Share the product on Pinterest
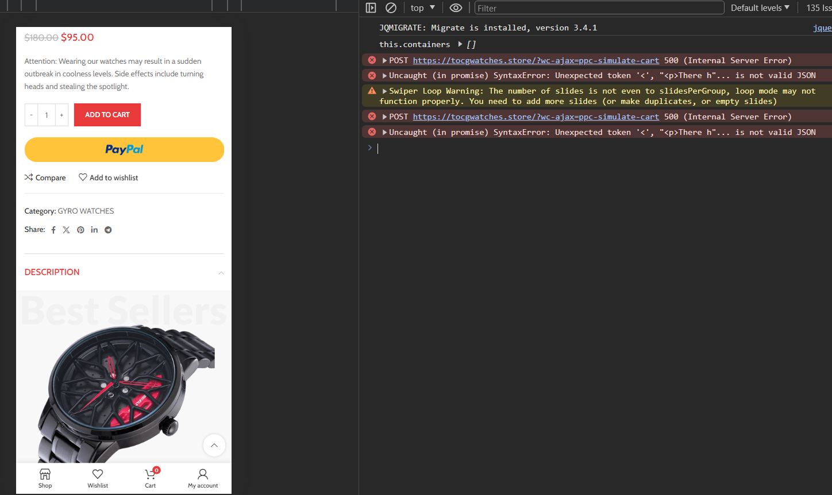The height and width of the screenshot is (495, 832). pyautogui.click(x=80, y=230)
